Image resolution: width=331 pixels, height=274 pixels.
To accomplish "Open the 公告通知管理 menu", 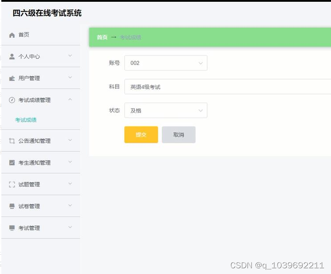I will click(41, 141).
